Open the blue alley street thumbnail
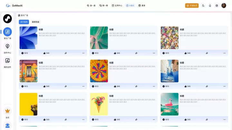The image size is (232, 130). [x=169, y=71]
